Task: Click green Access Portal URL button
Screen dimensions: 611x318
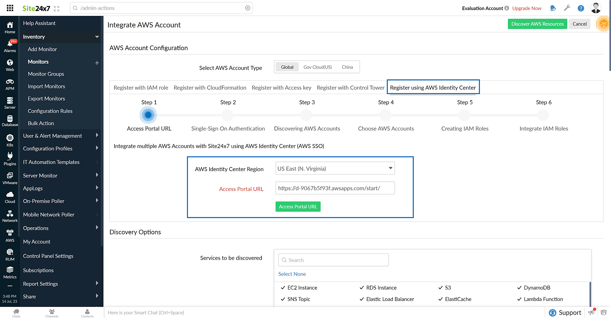Action: coord(298,207)
